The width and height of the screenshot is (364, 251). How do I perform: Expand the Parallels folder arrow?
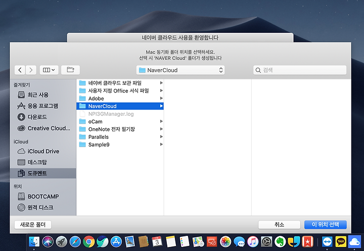pos(161,137)
